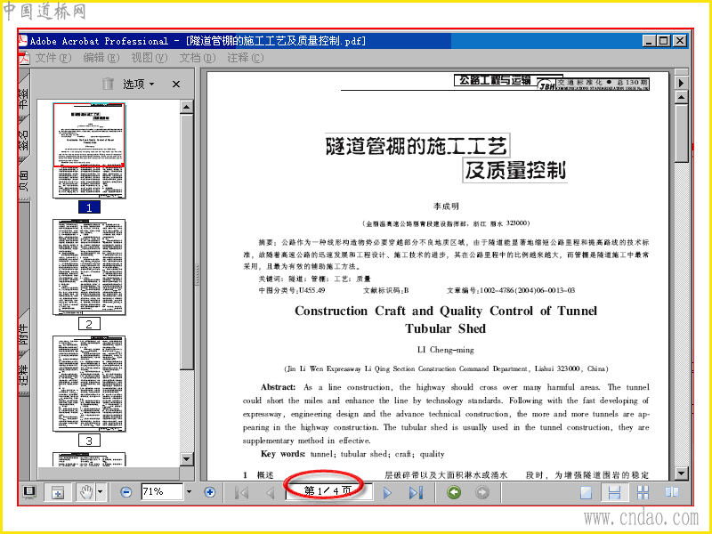
Task: Open the 文件(F) menu
Action: (x=53, y=58)
